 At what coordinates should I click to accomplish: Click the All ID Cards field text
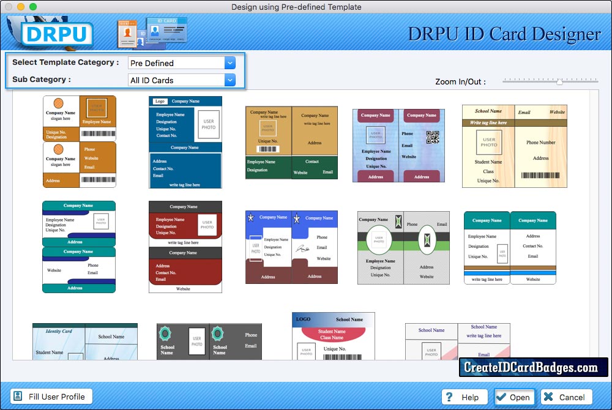coord(152,80)
